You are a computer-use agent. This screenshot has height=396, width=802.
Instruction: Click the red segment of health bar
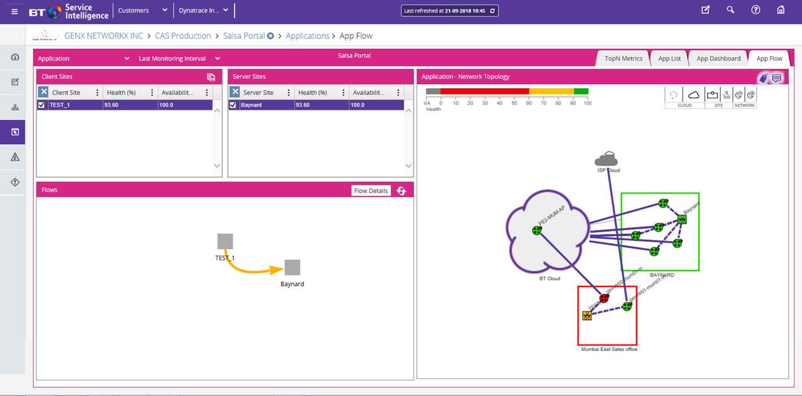(x=485, y=91)
